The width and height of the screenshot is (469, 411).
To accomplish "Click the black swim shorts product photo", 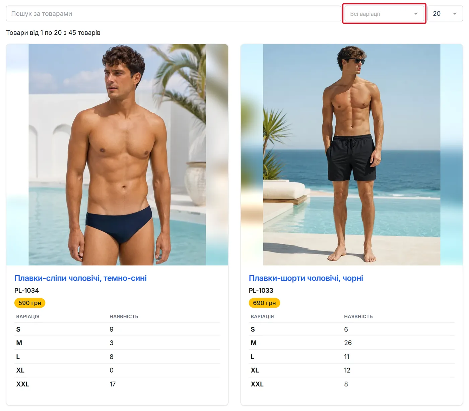I will tap(352, 155).
